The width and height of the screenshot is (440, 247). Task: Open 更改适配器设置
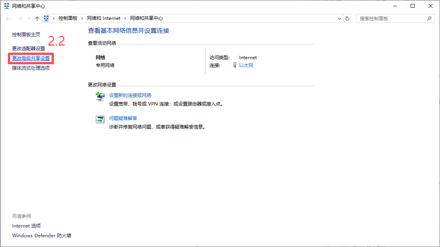pyautogui.click(x=29, y=49)
